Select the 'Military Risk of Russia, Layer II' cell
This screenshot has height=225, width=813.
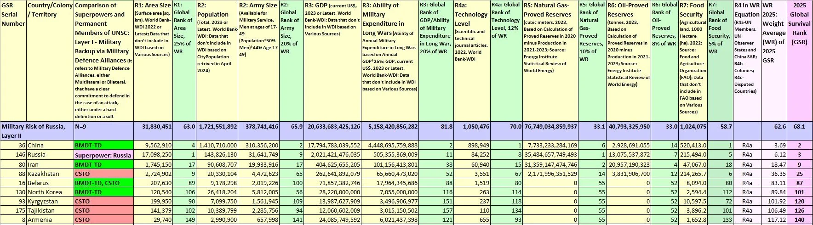[x=37, y=131]
